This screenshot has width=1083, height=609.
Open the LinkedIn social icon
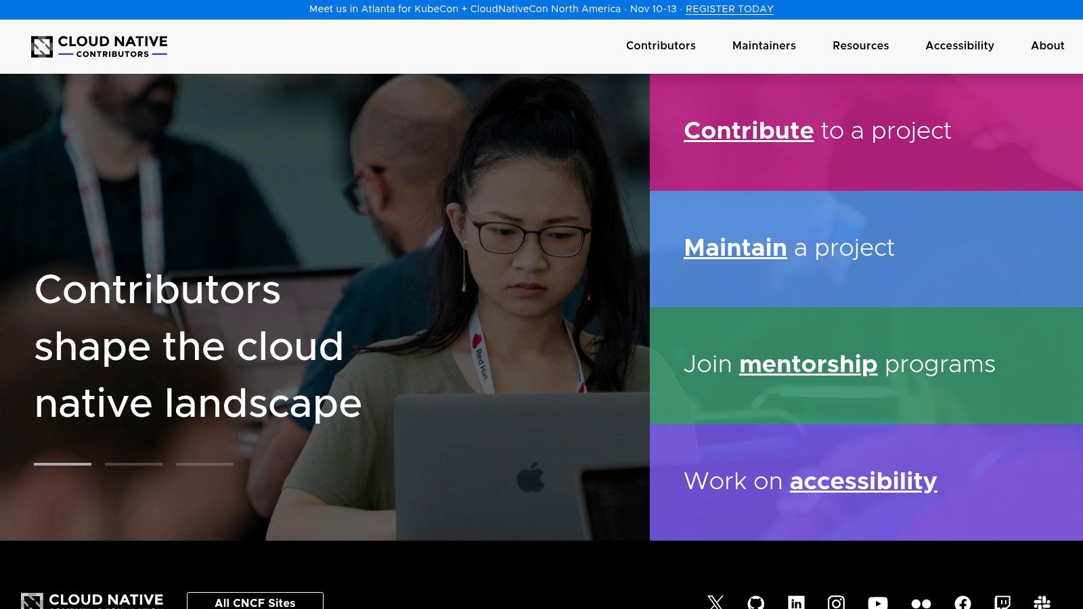click(x=796, y=602)
